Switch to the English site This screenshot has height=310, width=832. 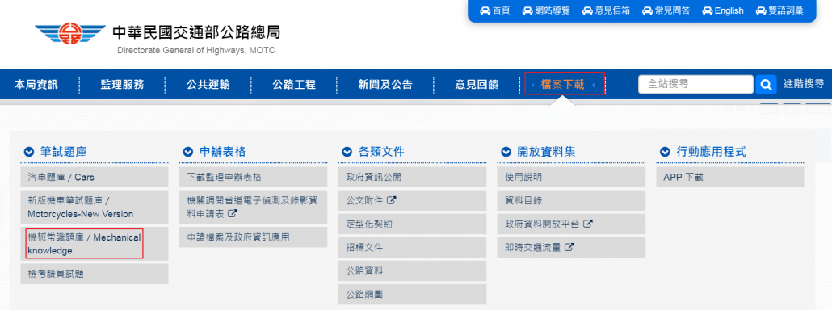(729, 10)
